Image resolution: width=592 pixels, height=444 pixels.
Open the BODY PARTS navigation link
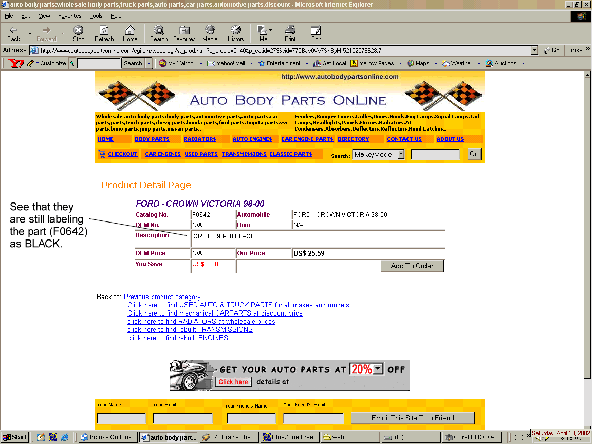152,139
